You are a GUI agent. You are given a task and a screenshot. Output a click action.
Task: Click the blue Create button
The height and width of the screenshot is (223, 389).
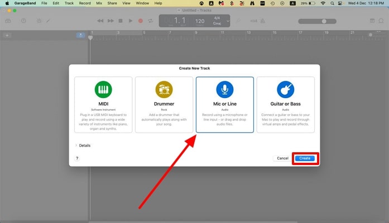point(305,158)
